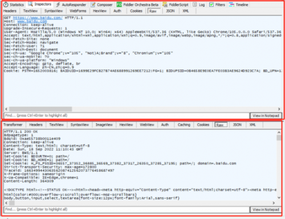This screenshot has height=219, width=285.
Task: Open the Composer pencil icon
Action: 93,5
